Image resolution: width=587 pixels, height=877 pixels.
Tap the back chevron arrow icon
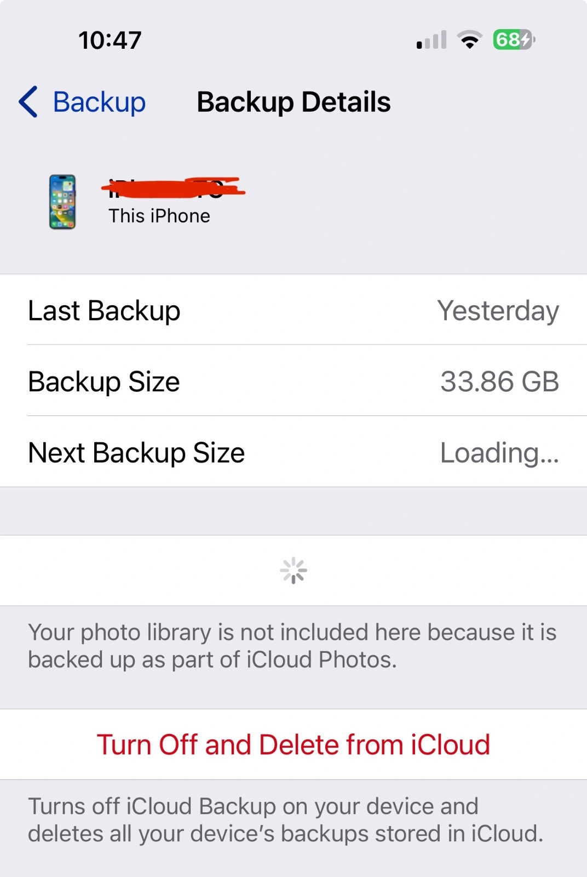28,102
